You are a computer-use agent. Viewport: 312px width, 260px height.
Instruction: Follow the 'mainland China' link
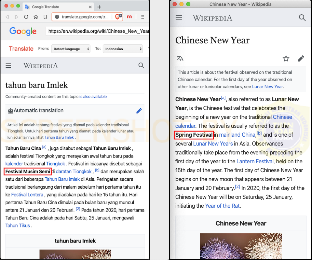(237, 135)
